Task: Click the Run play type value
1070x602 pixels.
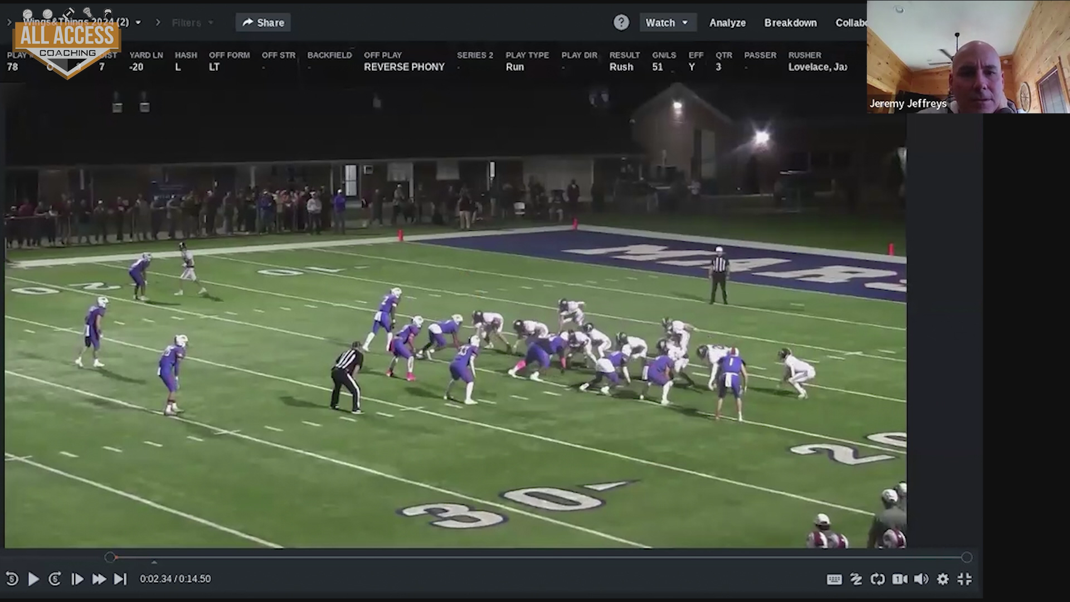Action: click(x=515, y=67)
